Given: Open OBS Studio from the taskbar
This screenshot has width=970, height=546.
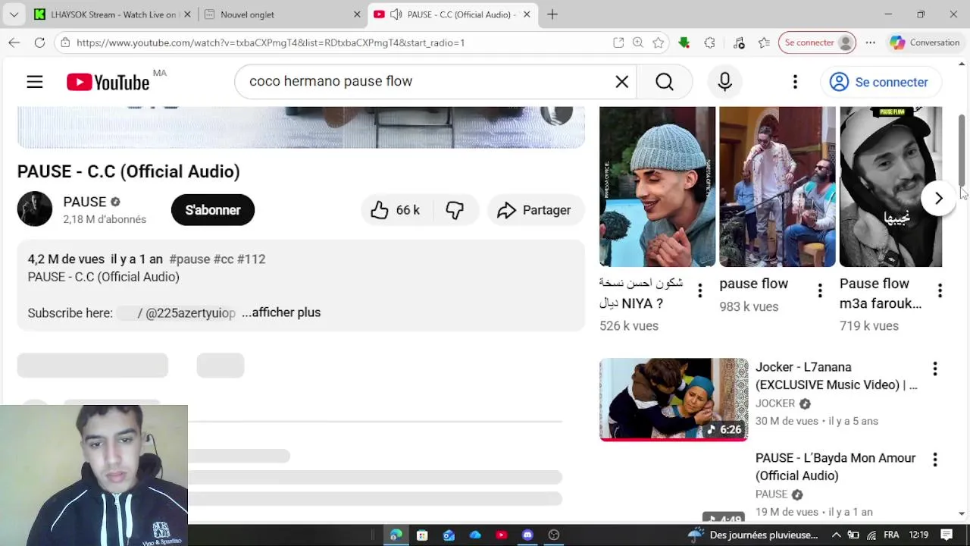Looking at the screenshot, I should click(554, 535).
